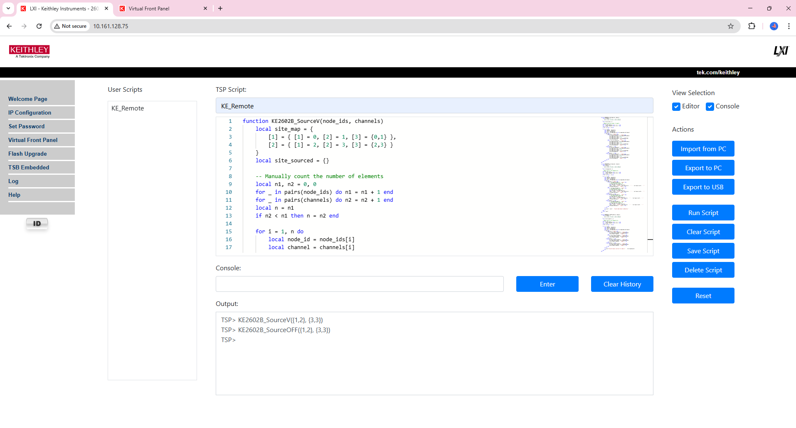Open the Chrome three-dot menu
This screenshot has height=428, width=796.
789,26
